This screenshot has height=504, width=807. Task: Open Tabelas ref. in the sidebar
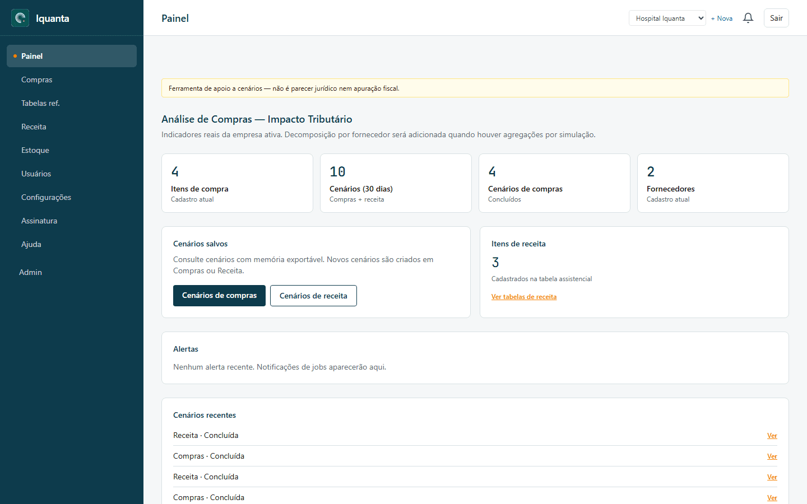pyautogui.click(x=72, y=103)
